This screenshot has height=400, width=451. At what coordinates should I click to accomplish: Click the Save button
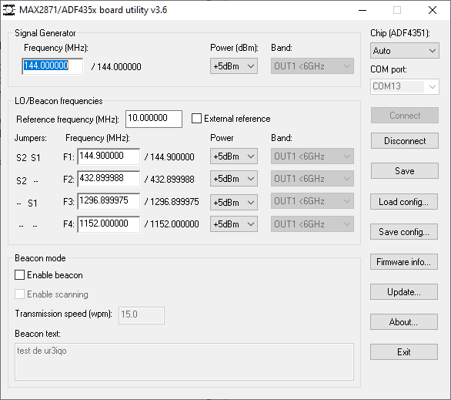pyautogui.click(x=404, y=171)
